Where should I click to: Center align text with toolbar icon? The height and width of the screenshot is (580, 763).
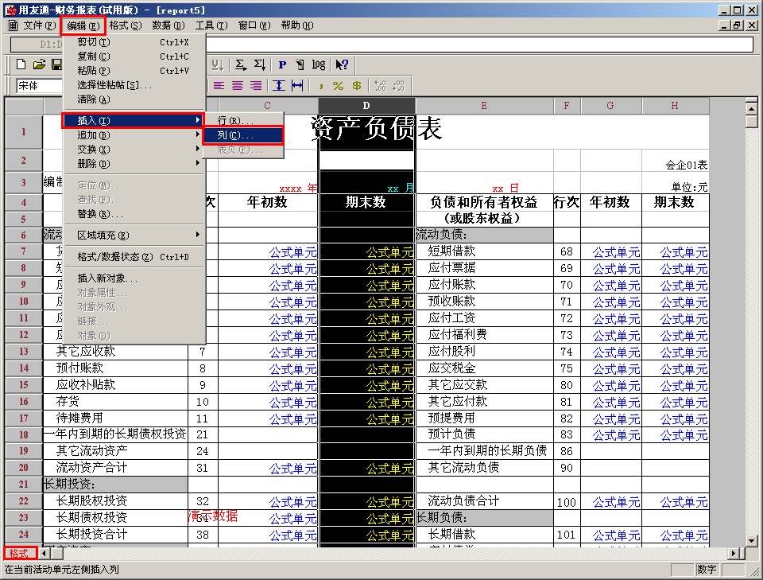click(x=238, y=86)
